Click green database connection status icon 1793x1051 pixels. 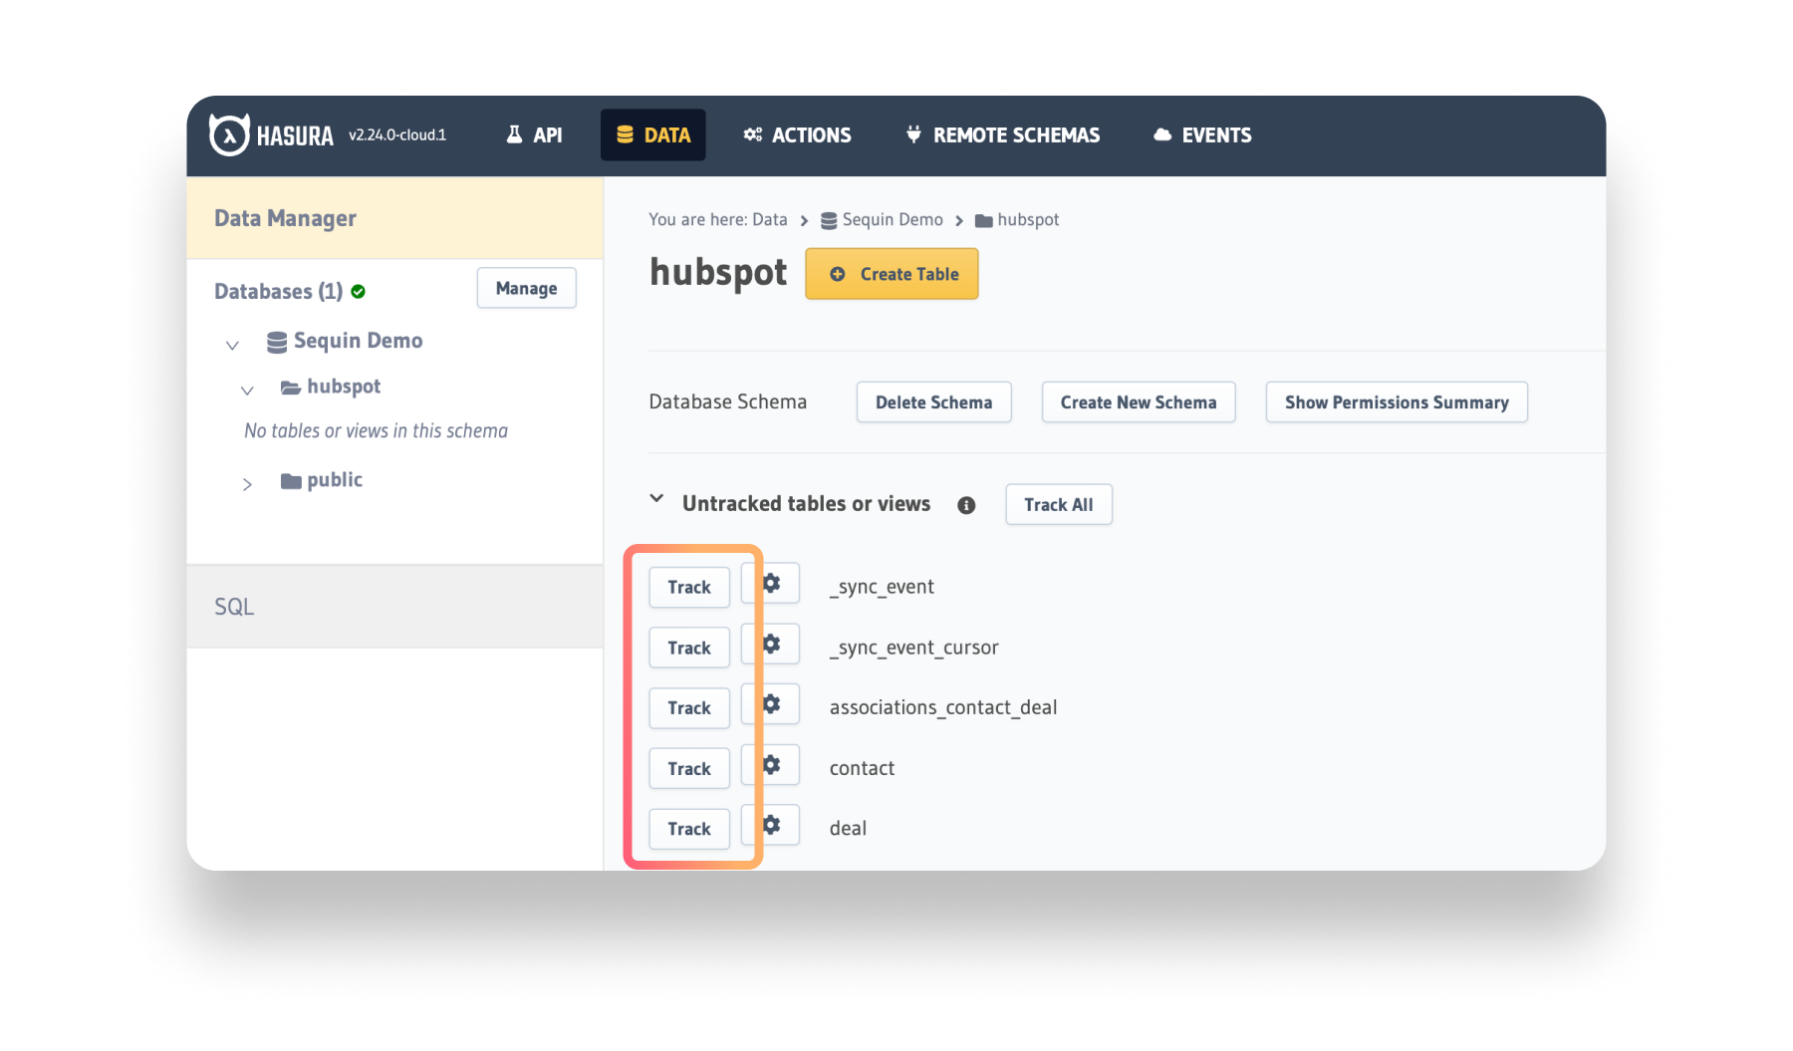(x=359, y=292)
